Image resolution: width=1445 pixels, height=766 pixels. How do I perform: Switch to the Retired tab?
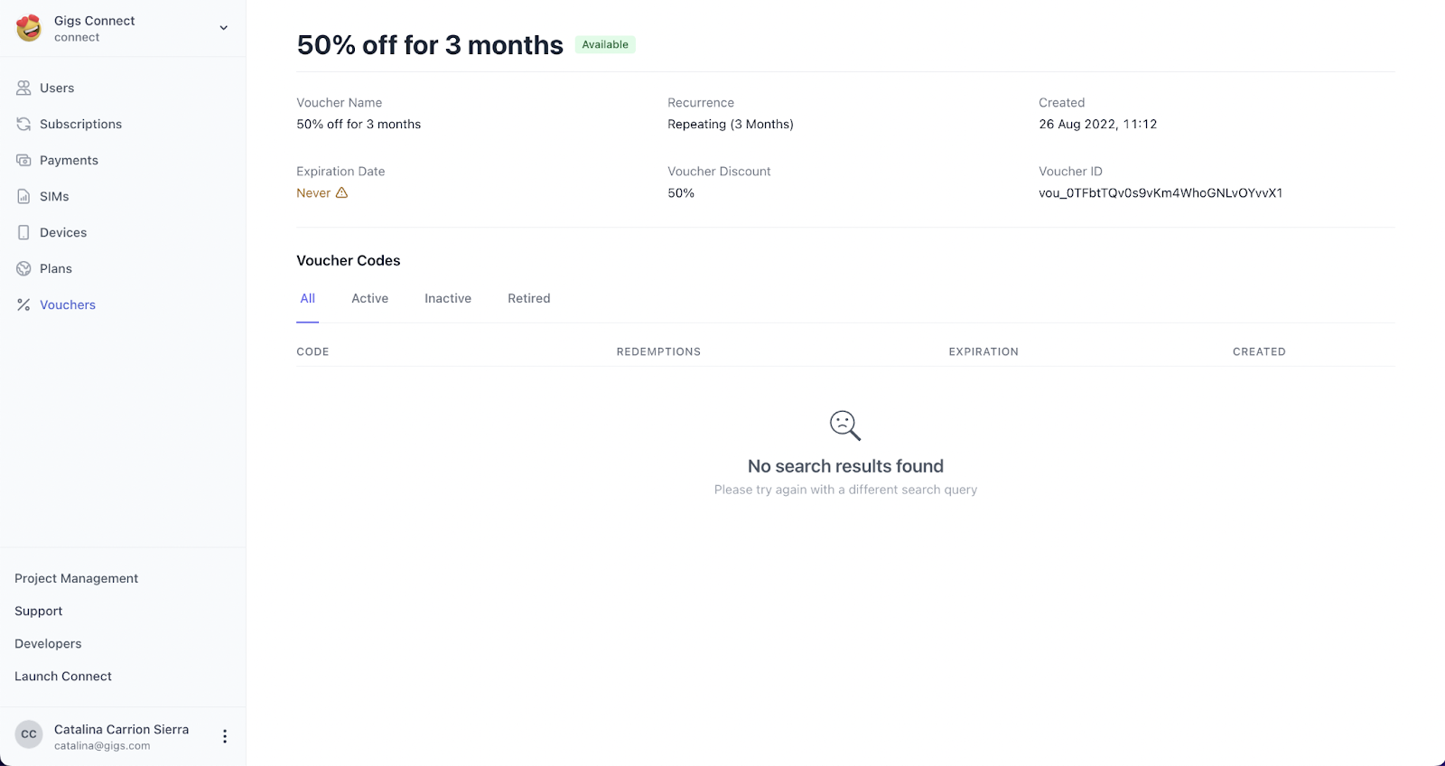(529, 298)
